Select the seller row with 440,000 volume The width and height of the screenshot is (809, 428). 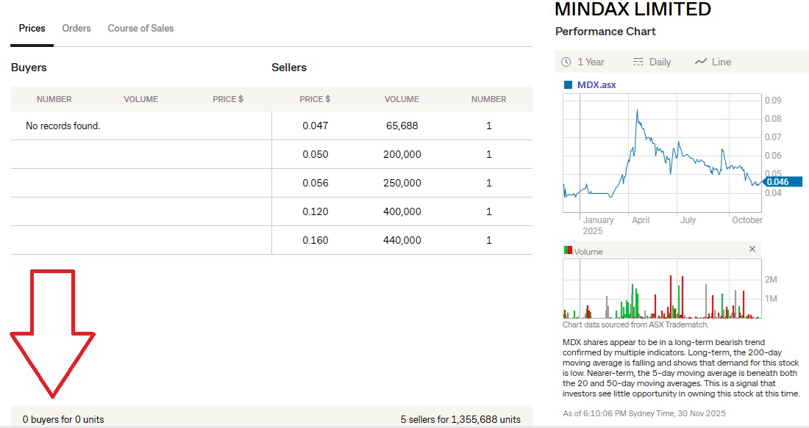(x=402, y=240)
